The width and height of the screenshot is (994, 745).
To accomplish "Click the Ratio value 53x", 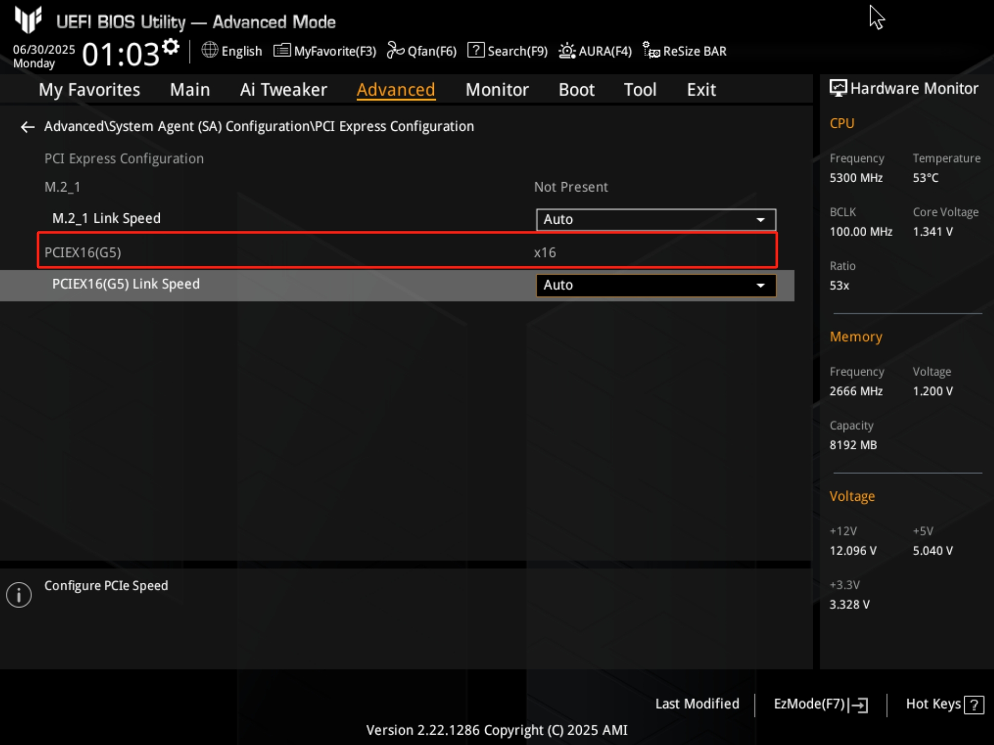I will point(839,286).
